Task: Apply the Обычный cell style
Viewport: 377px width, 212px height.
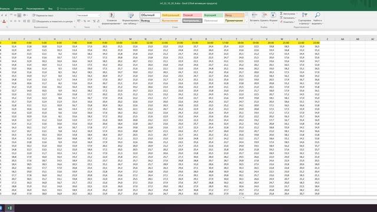Action: (150, 15)
